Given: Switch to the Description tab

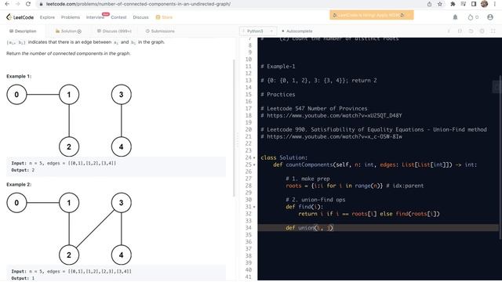Looking at the screenshot, I should point(23,31).
